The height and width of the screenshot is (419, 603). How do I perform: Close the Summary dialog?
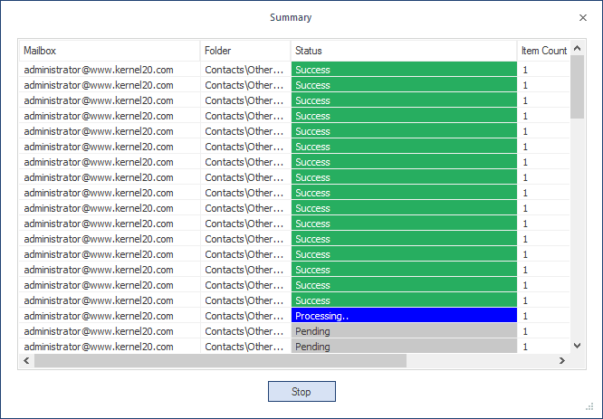coord(583,18)
